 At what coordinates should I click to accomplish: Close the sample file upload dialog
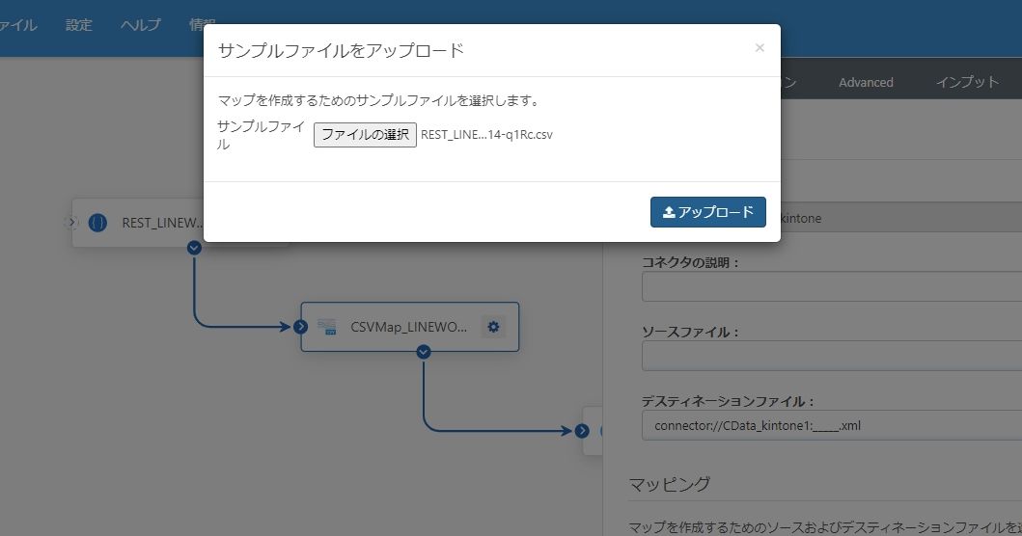tap(760, 47)
